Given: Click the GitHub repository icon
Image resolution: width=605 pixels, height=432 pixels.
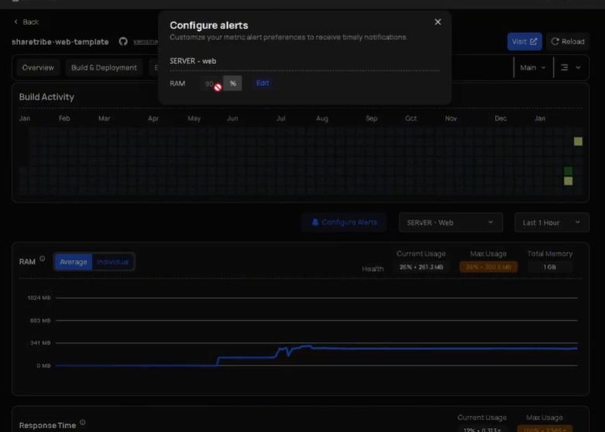Looking at the screenshot, I should (123, 42).
